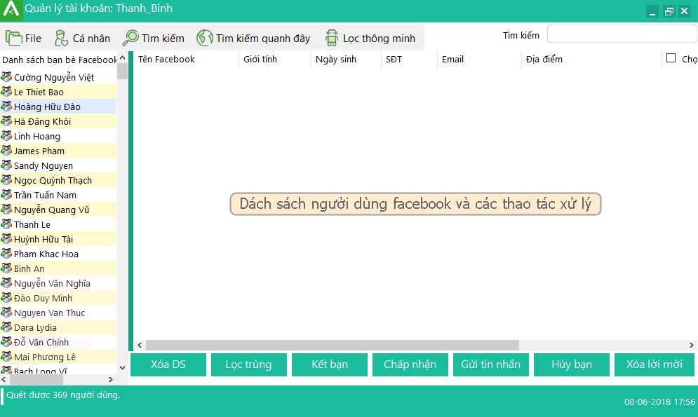Click the Xóa lời mời button
This screenshot has width=698, height=417.
coord(655,364)
